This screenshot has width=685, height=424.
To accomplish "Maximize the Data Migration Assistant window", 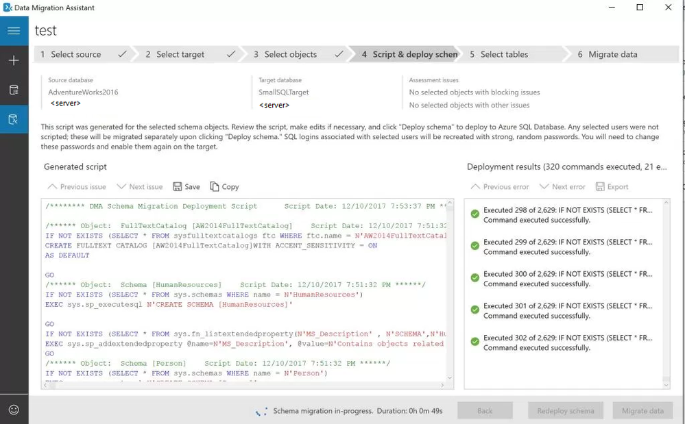I will coord(640,8).
